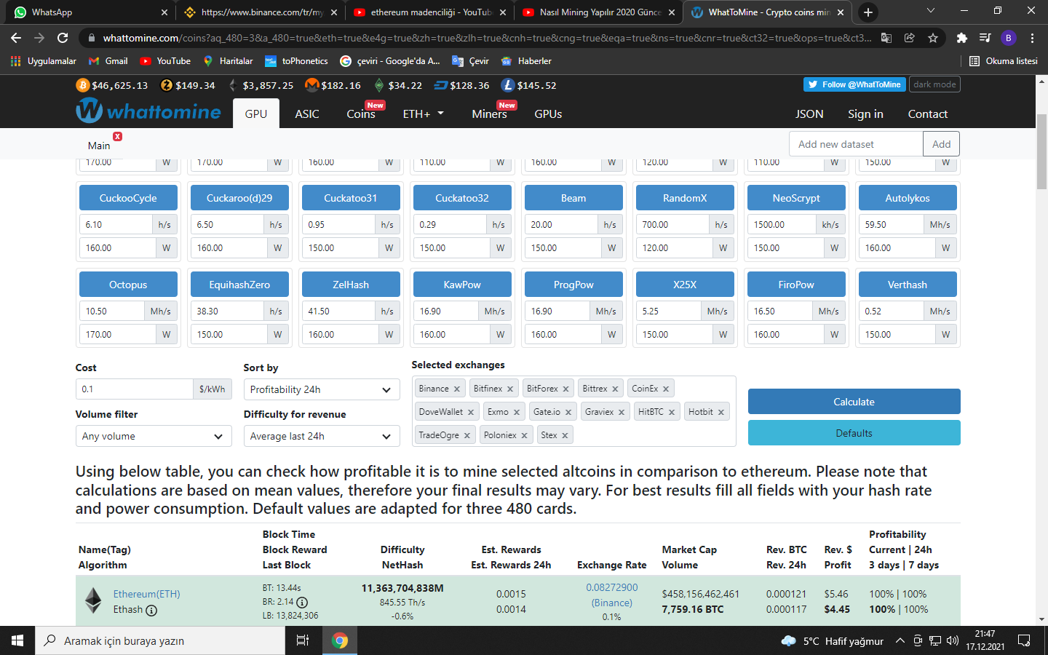Toggle the Verthash algorithm
Image resolution: width=1048 pixels, height=655 pixels.
(908, 285)
